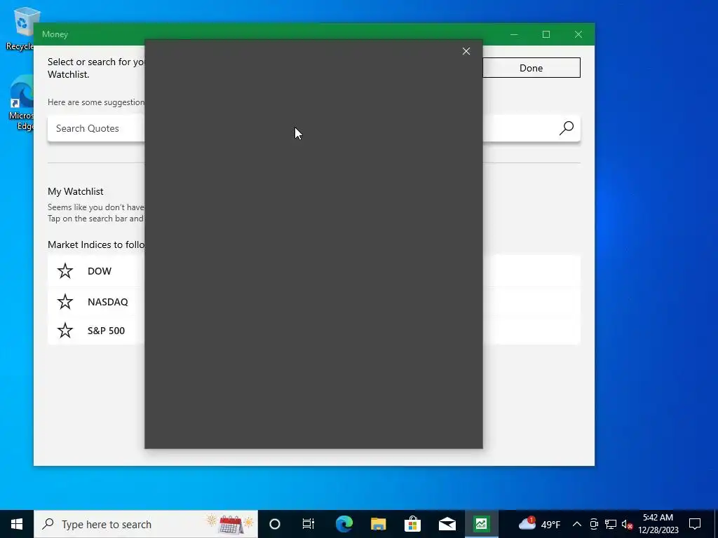This screenshot has width=718, height=538.
Task: Click the My Watchlist heading
Action: point(76,191)
